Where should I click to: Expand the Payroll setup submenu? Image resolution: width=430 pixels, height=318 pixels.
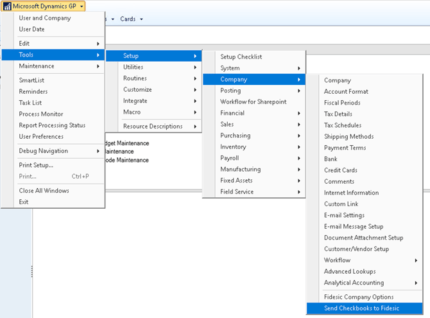tap(254, 158)
